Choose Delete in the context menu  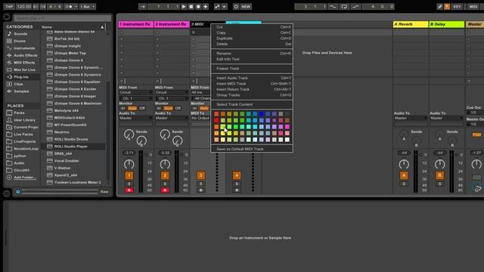[252, 44]
